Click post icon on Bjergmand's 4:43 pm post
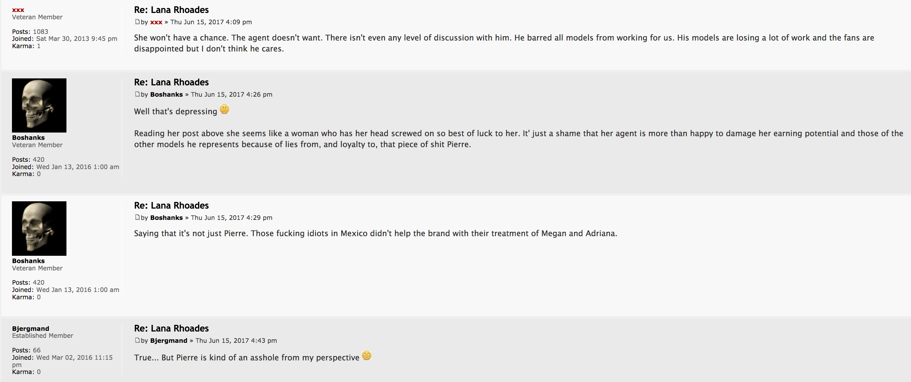The width and height of the screenshot is (911, 382). [137, 340]
